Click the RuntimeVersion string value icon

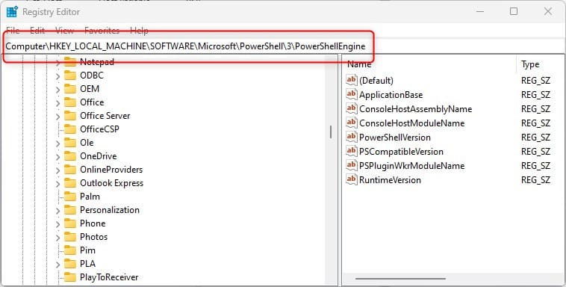coord(351,180)
